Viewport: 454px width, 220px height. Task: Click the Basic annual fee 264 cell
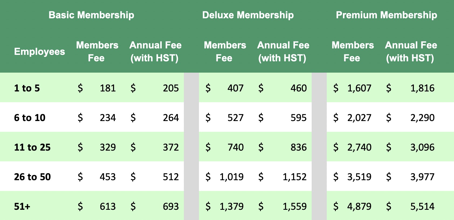click(155, 118)
